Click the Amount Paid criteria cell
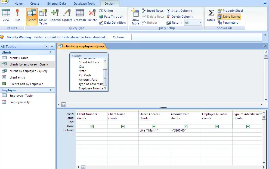269x169 pixels. 185,130
